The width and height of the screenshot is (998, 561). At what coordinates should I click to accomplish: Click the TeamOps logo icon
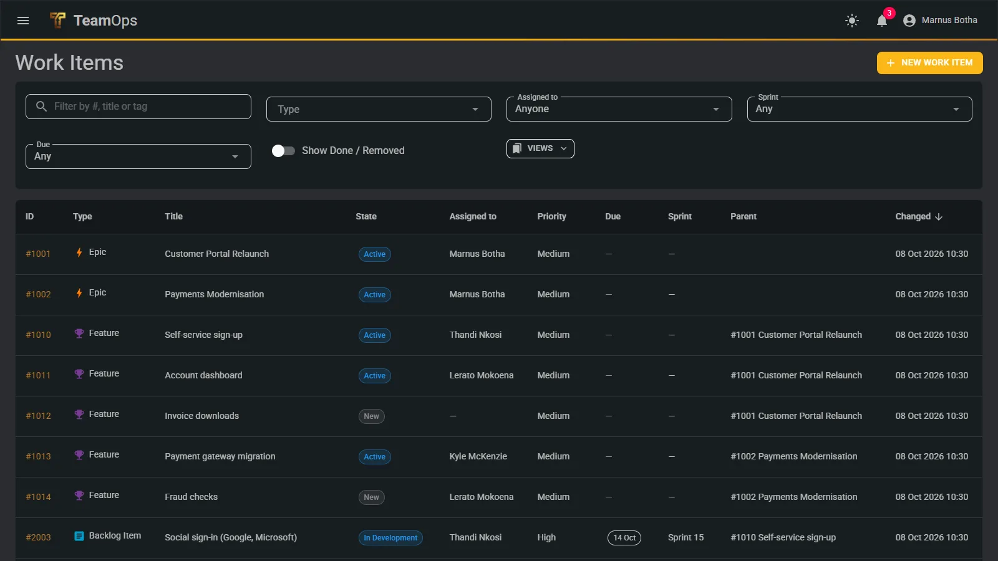pos(57,21)
